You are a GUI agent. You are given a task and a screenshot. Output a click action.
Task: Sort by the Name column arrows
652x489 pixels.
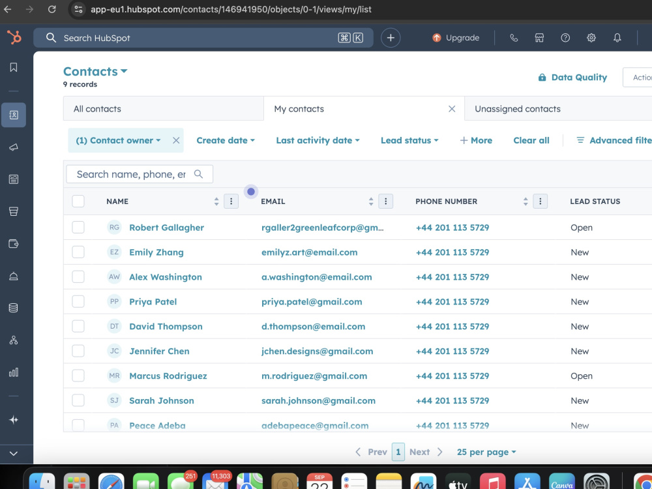click(216, 201)
